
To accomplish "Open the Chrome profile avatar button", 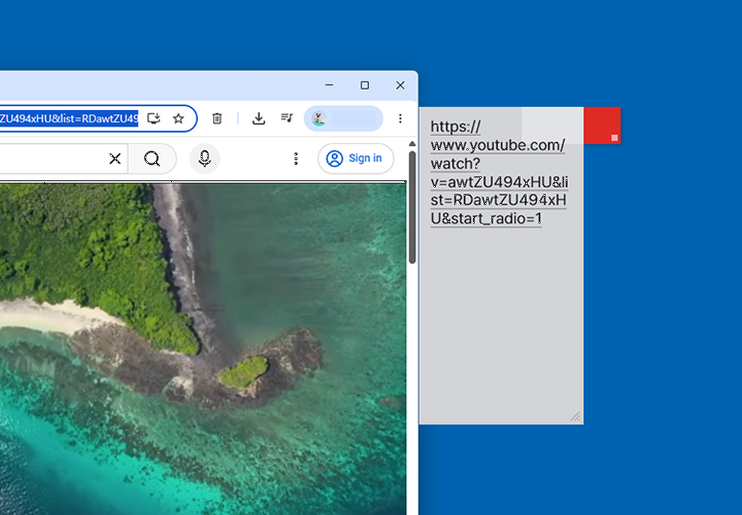I will click(343, 118).
